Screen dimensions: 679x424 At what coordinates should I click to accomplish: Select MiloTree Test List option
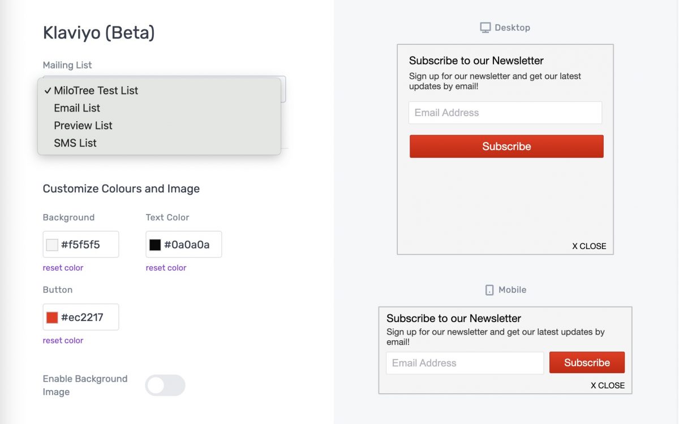click(x=96, y=91)
